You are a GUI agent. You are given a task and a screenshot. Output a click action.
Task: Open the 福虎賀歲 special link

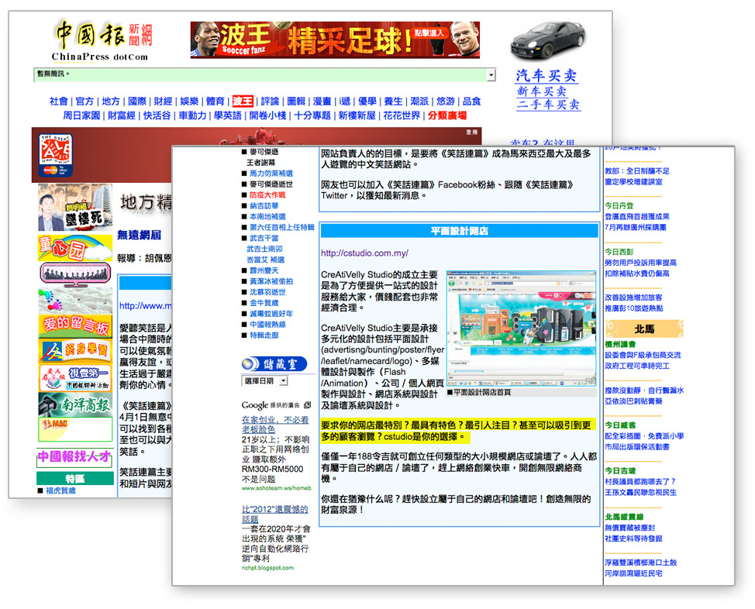pyautogui.click(x=60, y=490)
